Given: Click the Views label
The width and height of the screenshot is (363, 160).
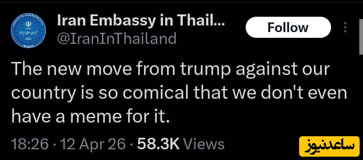Looking at the screenshot, I should 205,144.
